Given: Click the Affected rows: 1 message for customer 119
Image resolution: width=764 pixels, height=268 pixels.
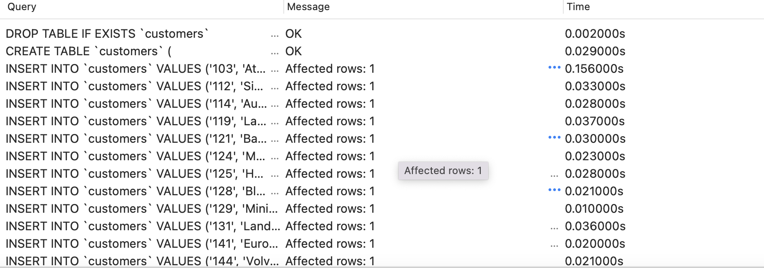Looking at the screenshot, I should pos(330,121).
